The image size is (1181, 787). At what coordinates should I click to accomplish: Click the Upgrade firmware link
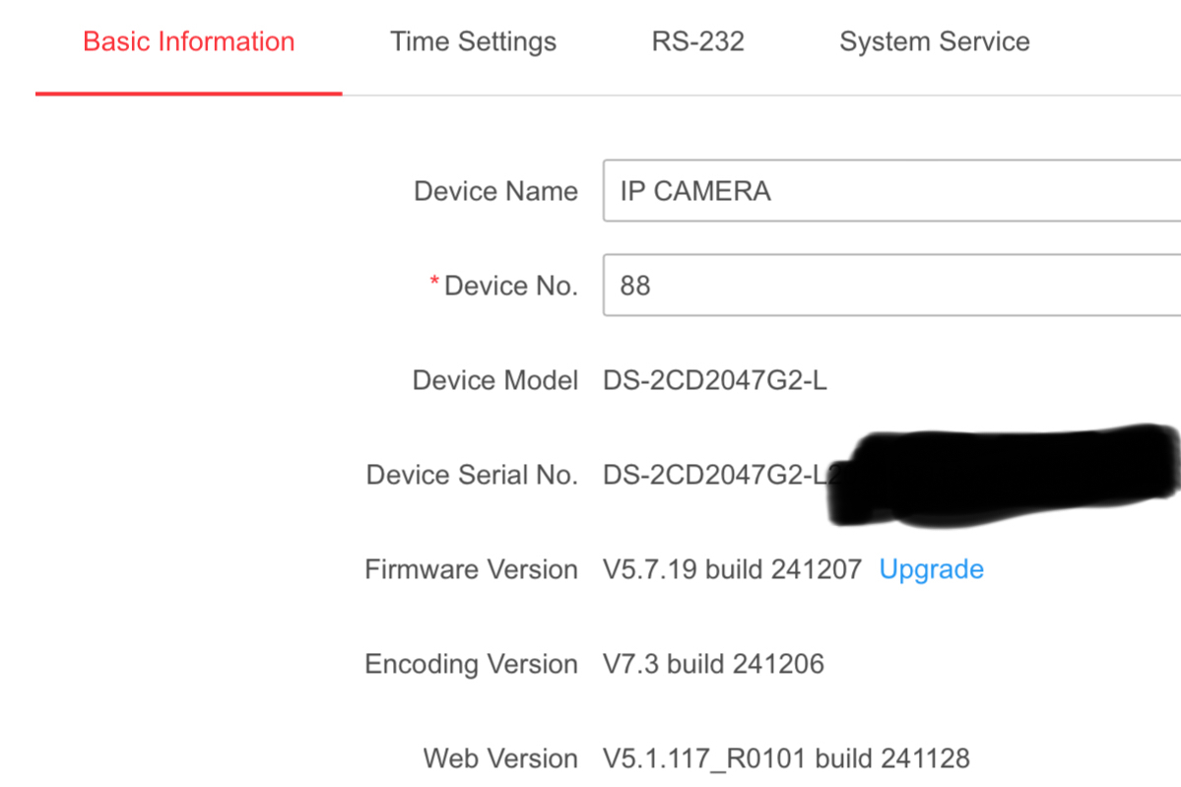pyautogui.click(x=931, y=569)
